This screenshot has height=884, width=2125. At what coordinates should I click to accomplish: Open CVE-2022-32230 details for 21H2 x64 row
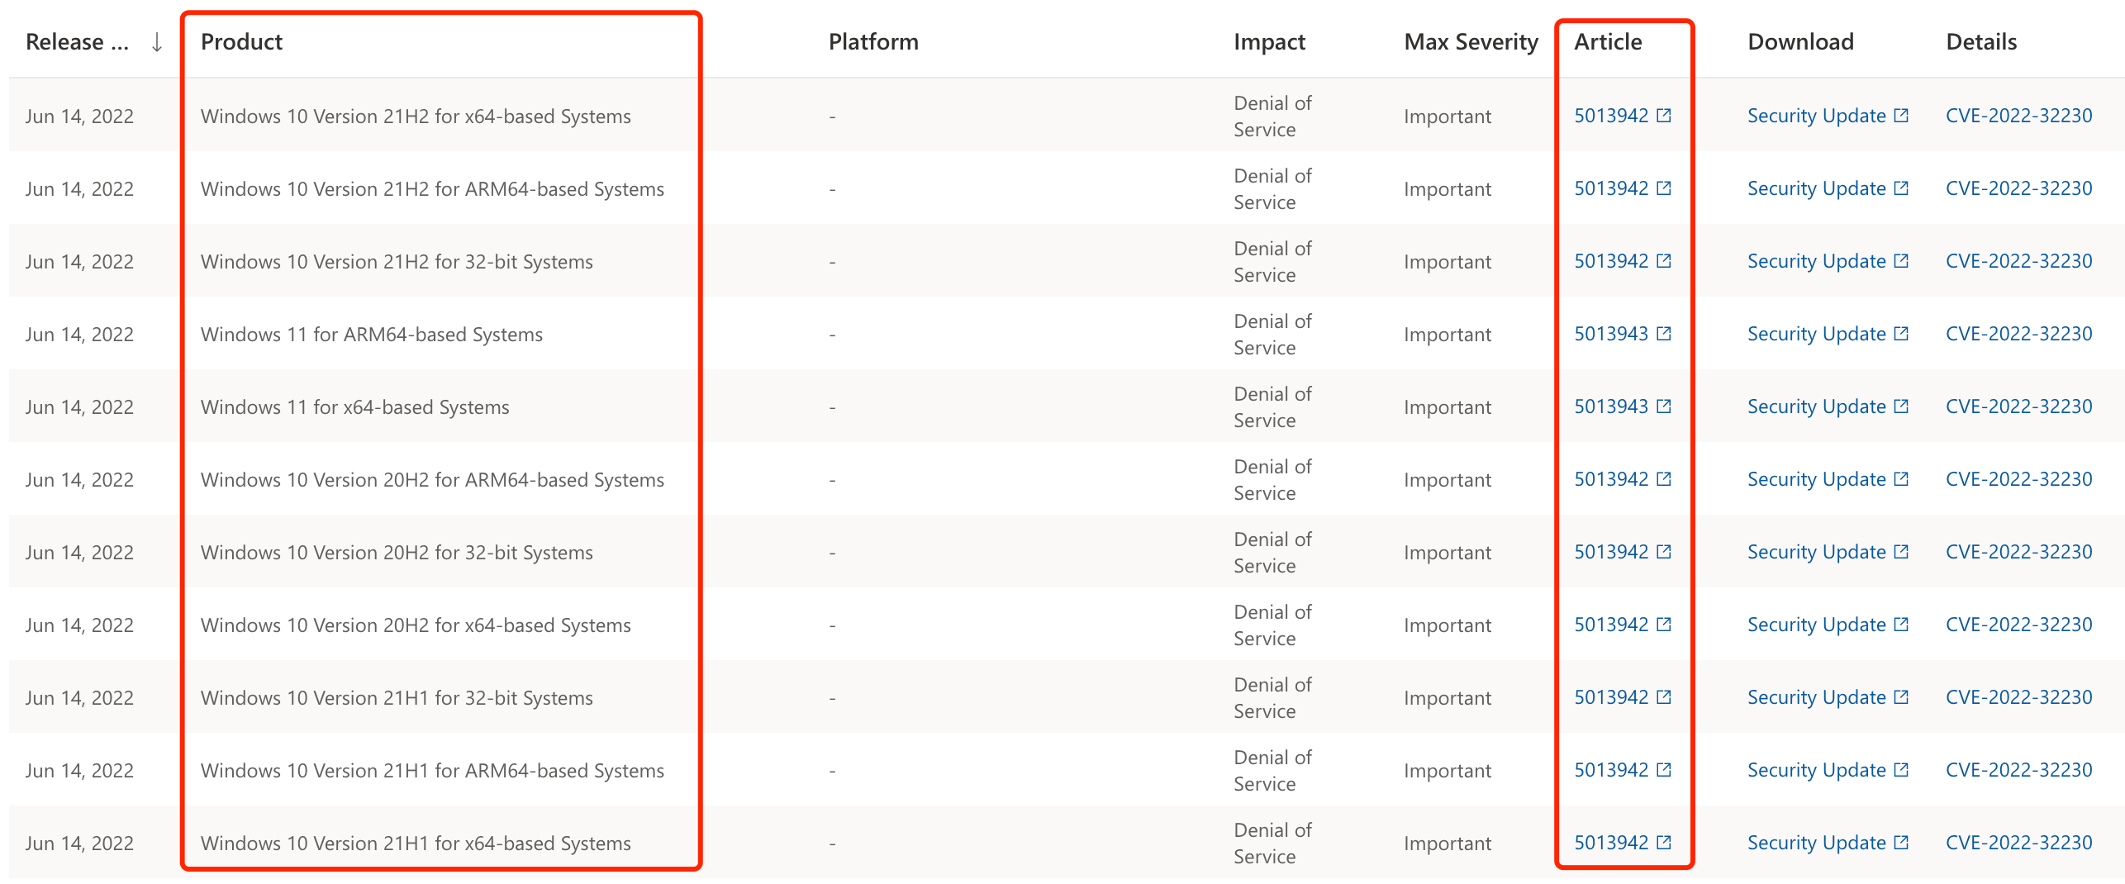pos(2018,116)
